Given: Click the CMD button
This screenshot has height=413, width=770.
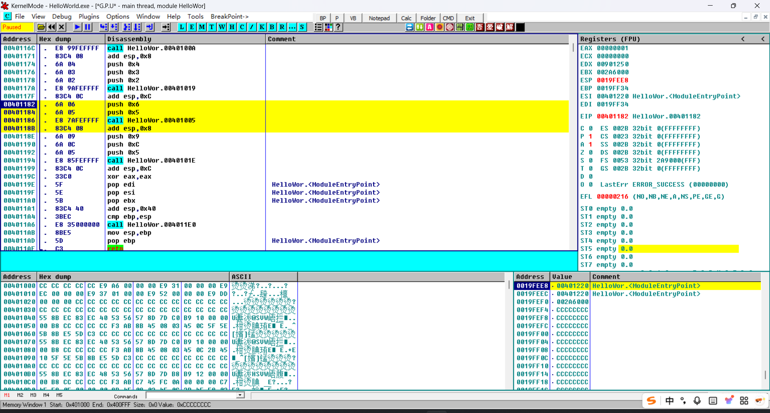Looking at the screenshot, I should 448,18.
